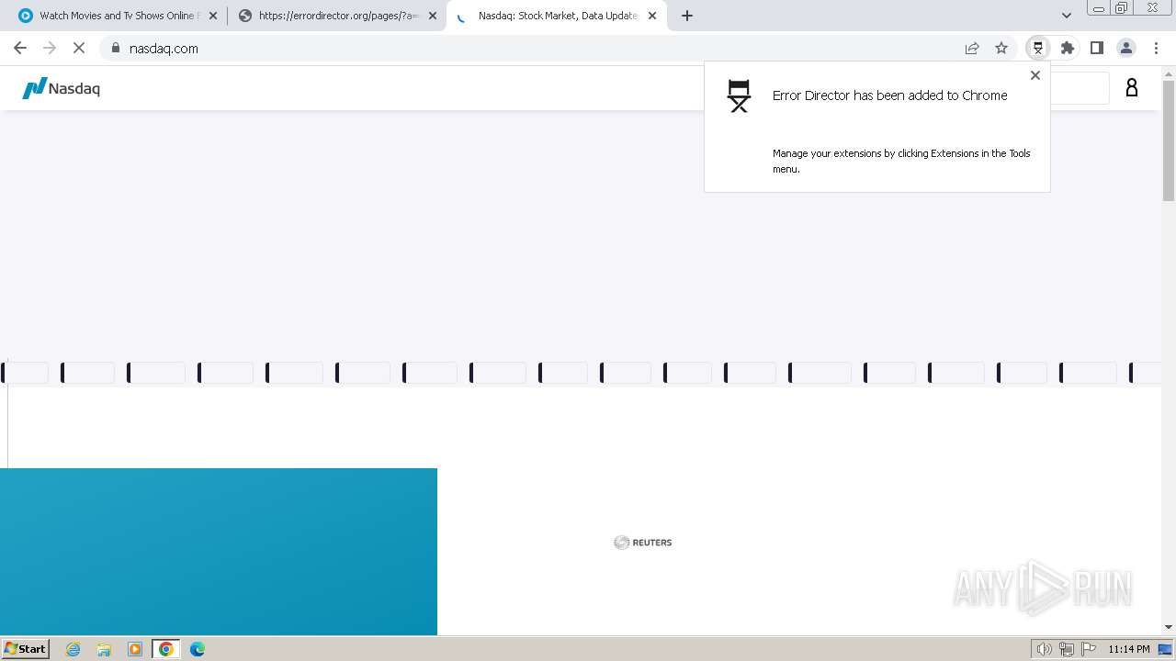The height and width of the screenshot is (661, 1176).
Task: Click the forward navigation arrow
Action: point(50,48)
